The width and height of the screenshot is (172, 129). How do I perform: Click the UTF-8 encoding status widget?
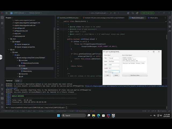point(153,111)
